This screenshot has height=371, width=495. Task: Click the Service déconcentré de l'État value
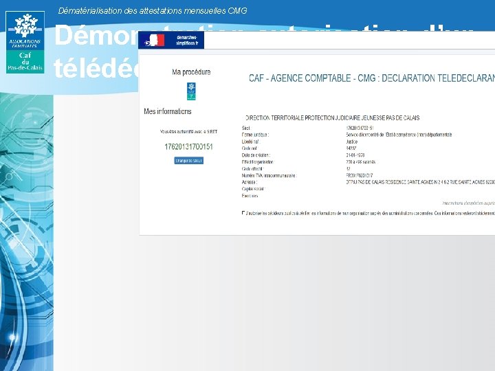pyautogui.click(x=399, y=135)
